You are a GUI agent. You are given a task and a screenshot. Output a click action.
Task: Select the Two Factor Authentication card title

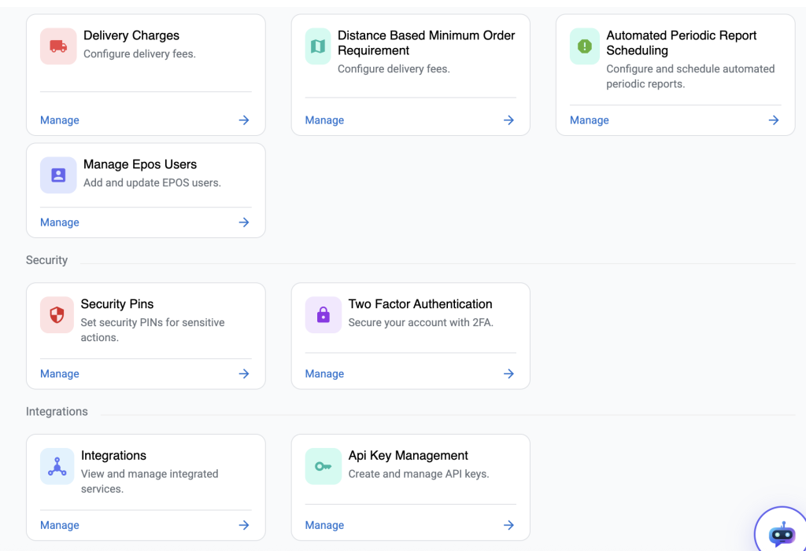click(420, 304)
